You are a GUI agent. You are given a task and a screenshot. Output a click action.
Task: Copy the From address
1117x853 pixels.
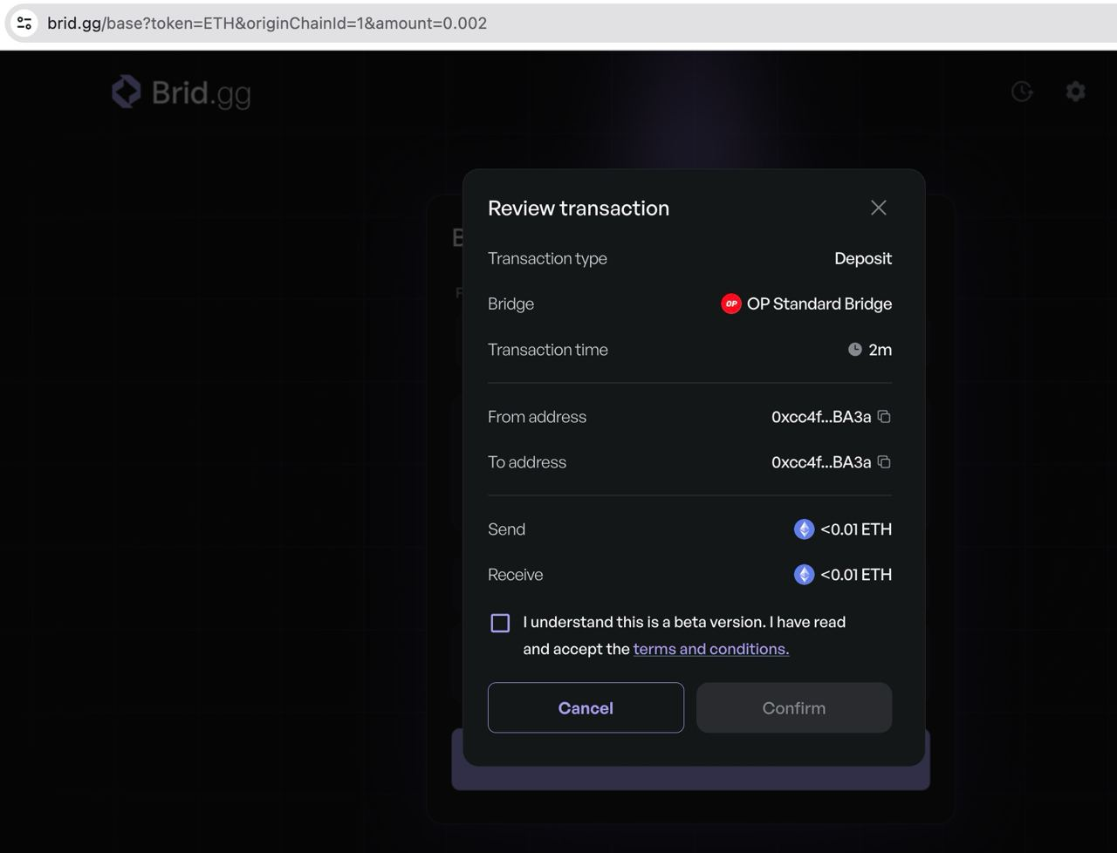(884, 417)
